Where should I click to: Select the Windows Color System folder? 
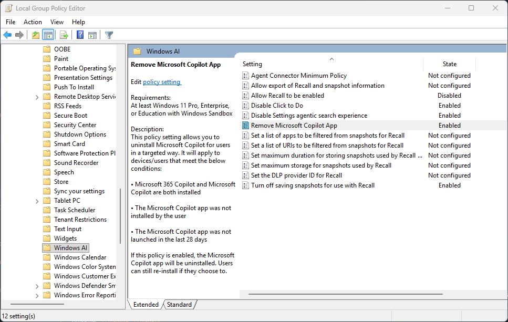85,267
